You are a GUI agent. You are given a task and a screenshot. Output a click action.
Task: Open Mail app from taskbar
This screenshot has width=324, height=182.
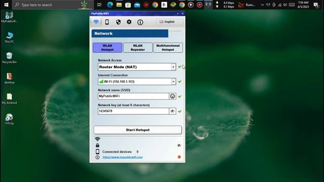(x=137, y=5)
